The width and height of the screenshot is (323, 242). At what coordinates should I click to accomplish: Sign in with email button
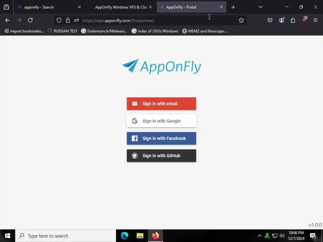[161, 103]
